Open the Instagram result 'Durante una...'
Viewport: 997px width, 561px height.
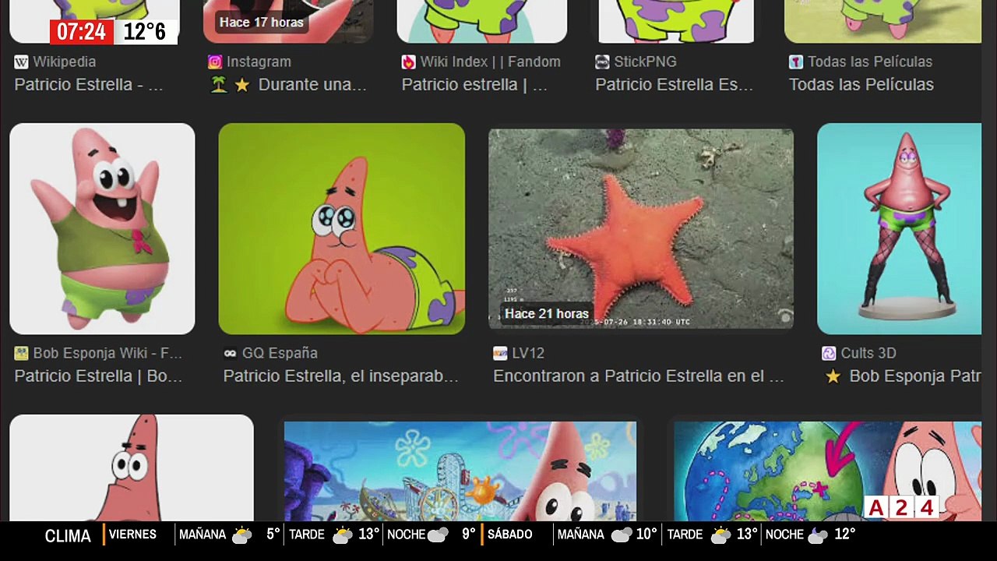[x=288, y=84]
